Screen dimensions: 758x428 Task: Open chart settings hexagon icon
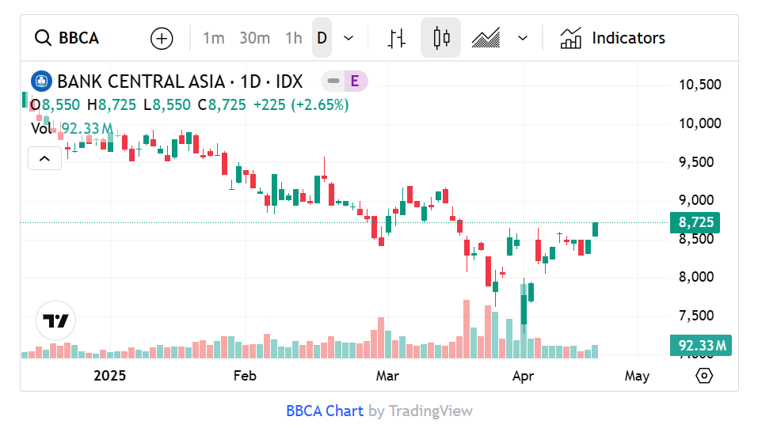pos(704,376)
